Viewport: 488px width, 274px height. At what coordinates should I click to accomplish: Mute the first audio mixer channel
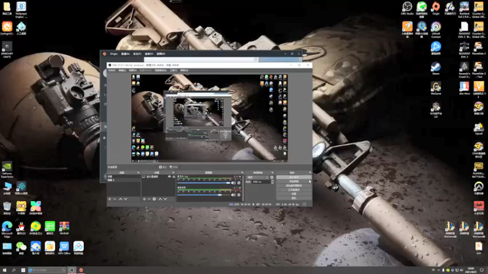tap(233, 183)
